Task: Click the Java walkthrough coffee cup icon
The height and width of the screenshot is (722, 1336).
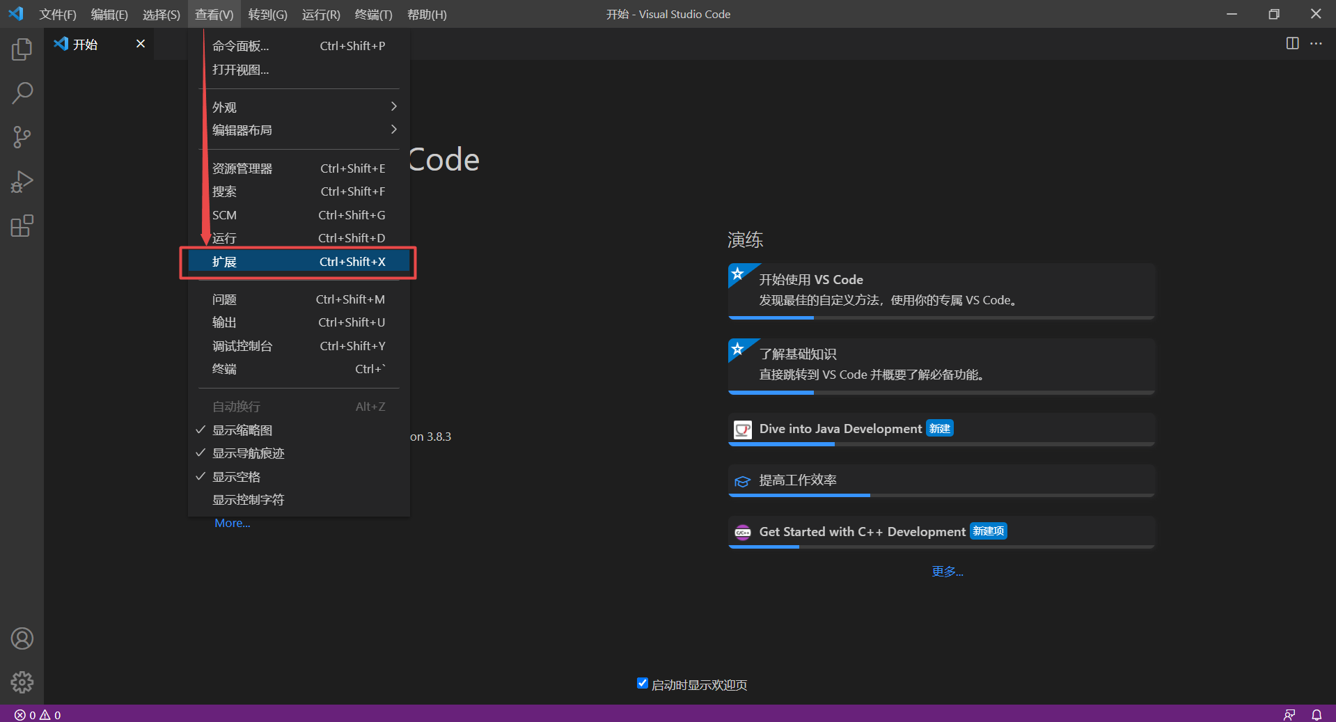Action: tap(743, 430)
